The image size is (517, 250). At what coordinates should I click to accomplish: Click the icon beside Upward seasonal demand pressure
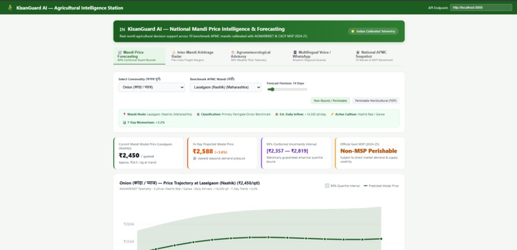(x=194, y=158)
